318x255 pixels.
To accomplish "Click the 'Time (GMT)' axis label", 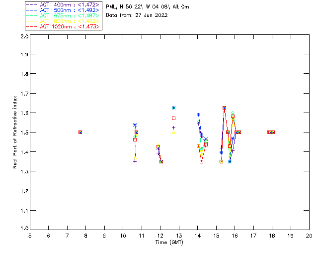I will (169, 243).
